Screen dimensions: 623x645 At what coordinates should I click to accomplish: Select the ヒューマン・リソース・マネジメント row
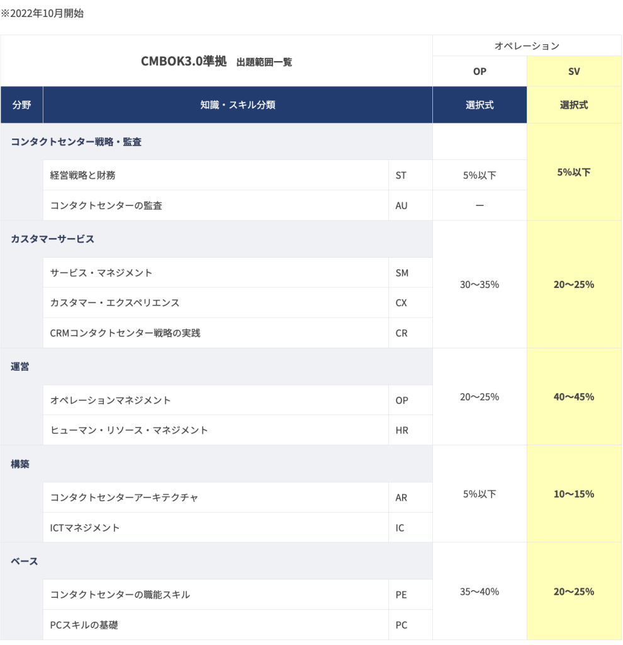pyautogui.click(x=129, y=430)
